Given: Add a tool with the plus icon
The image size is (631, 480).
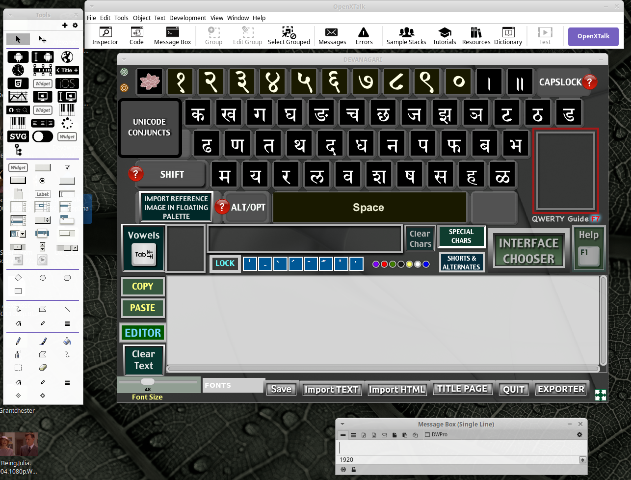Looking at the screenshot, I should click(65, 25).
